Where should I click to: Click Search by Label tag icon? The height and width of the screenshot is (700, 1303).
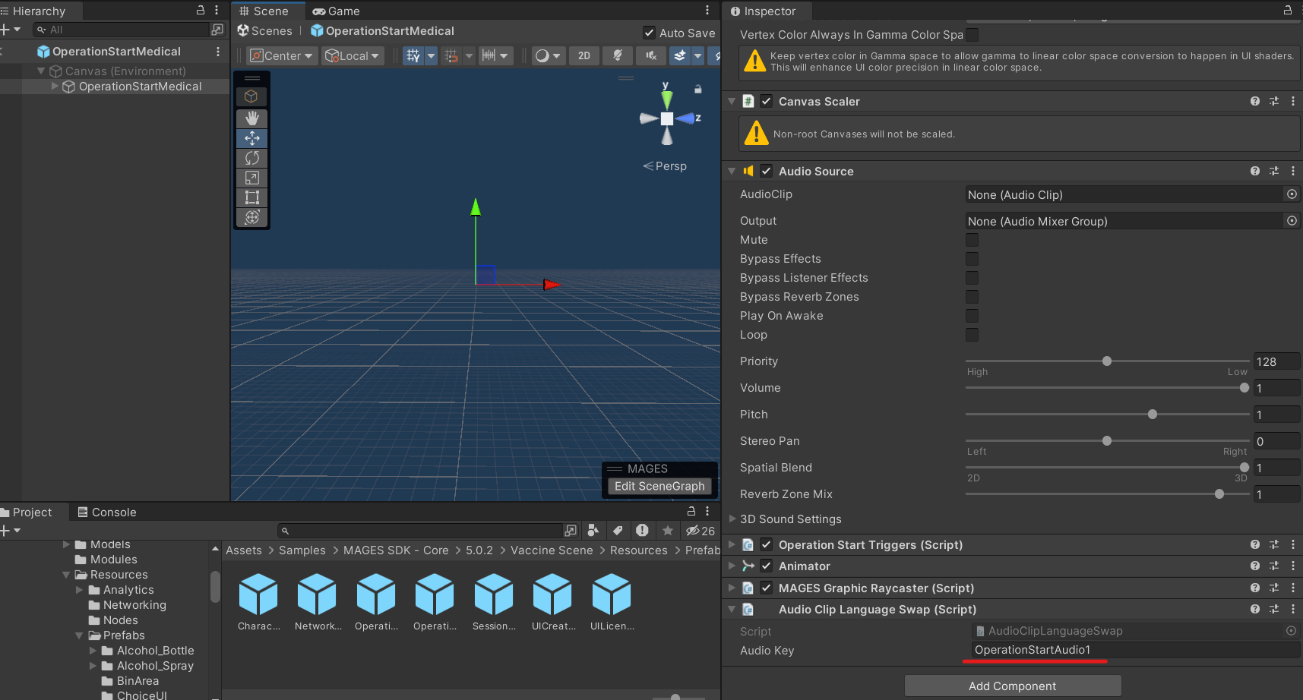pos(618,530)
